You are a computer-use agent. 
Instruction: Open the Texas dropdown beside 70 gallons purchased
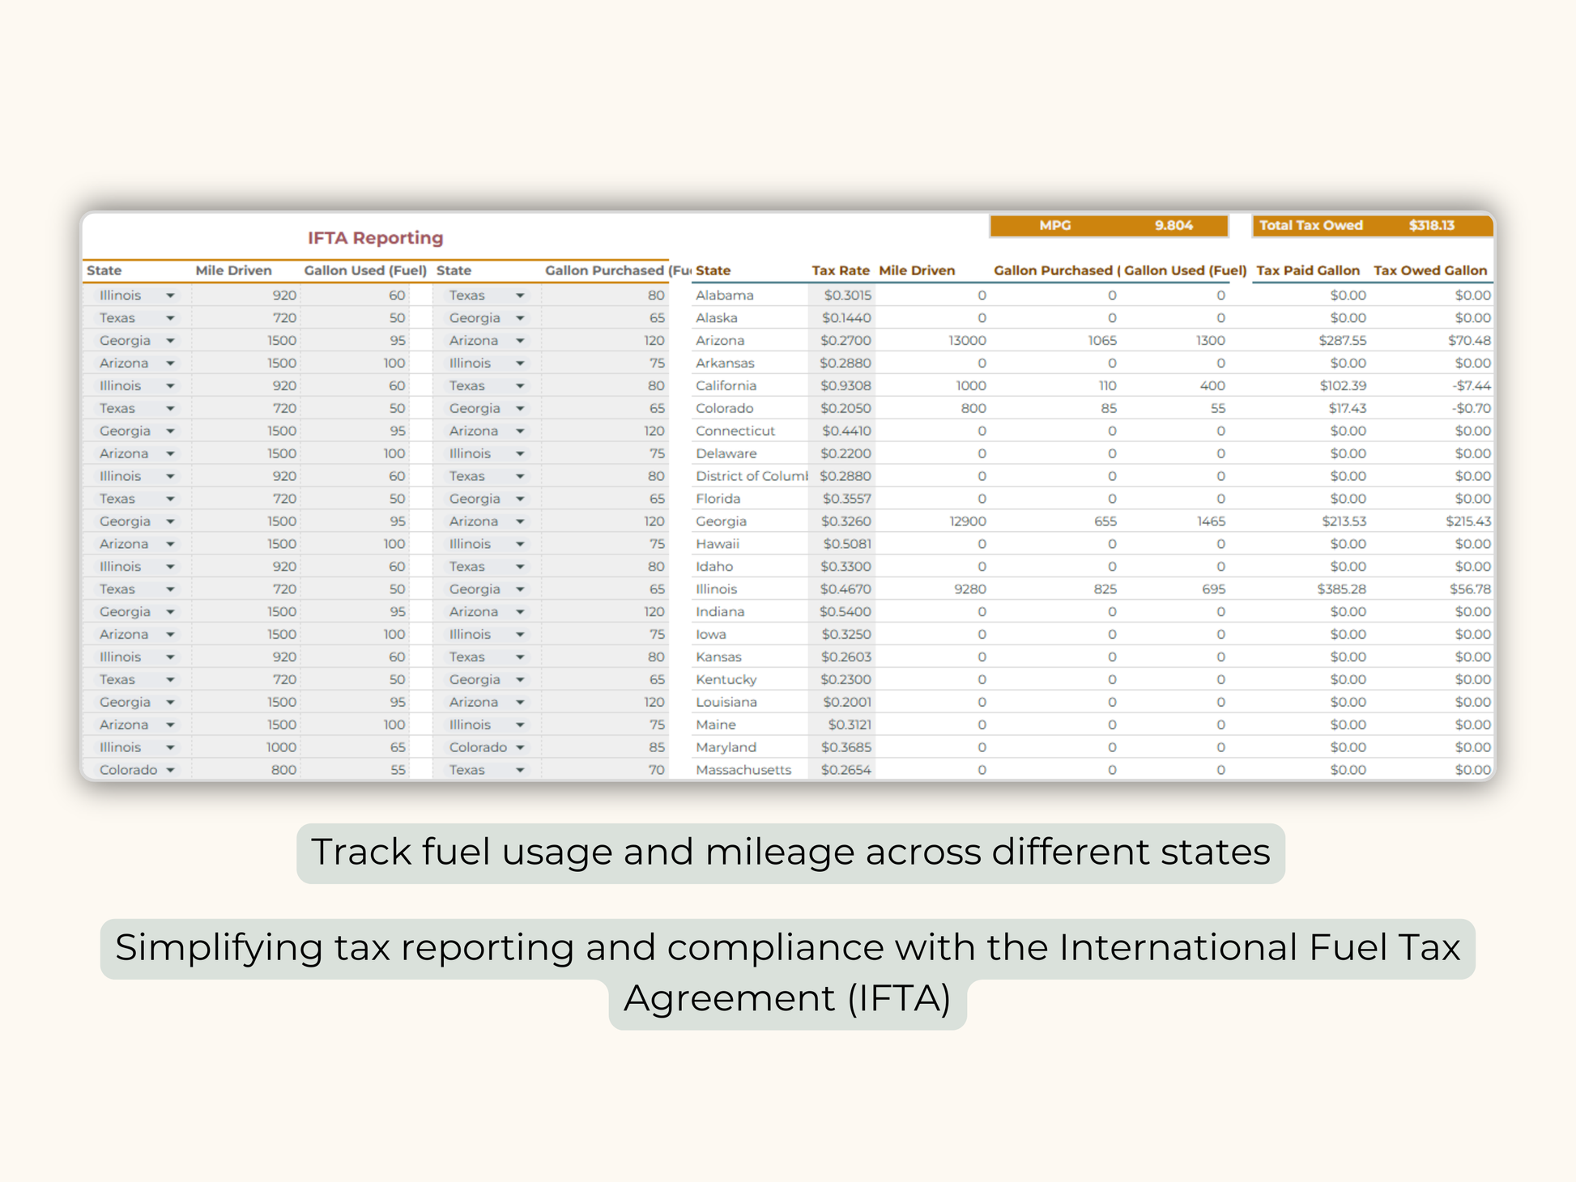[x=520, y=770]
